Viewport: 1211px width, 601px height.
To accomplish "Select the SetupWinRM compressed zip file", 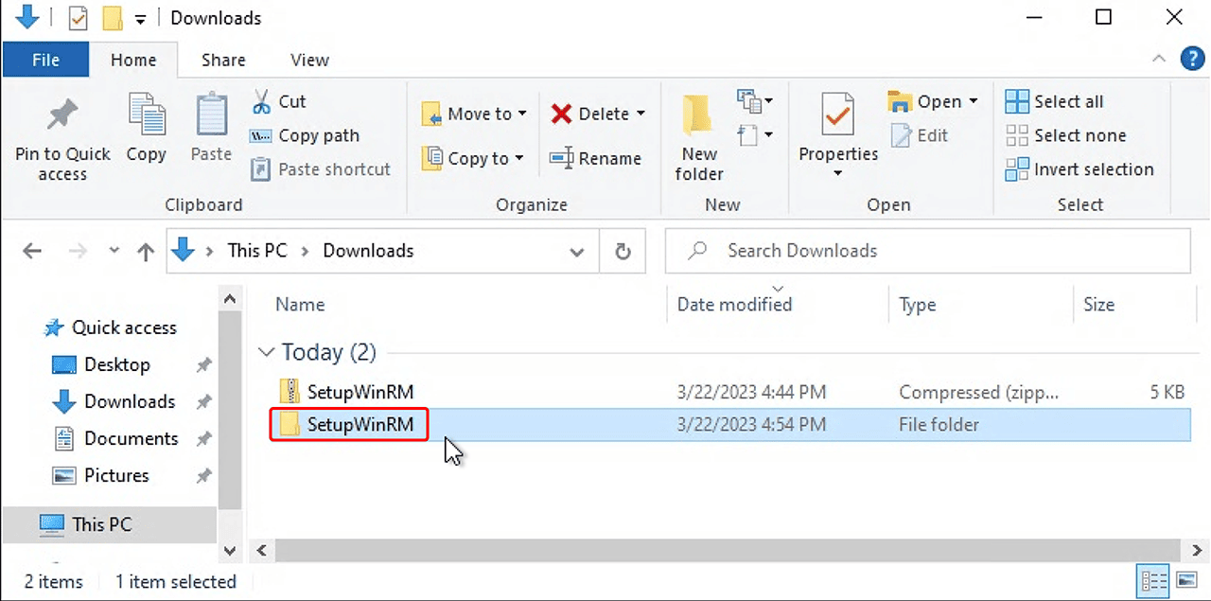I will point(360,392).
